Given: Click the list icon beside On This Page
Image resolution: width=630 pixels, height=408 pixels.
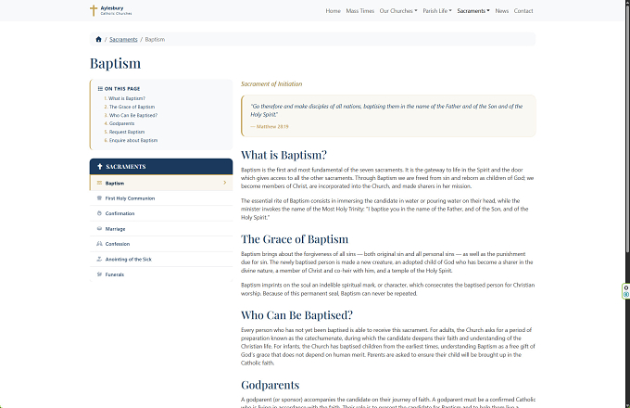Looking at the screenshot, I should click(x=100, y=89).
